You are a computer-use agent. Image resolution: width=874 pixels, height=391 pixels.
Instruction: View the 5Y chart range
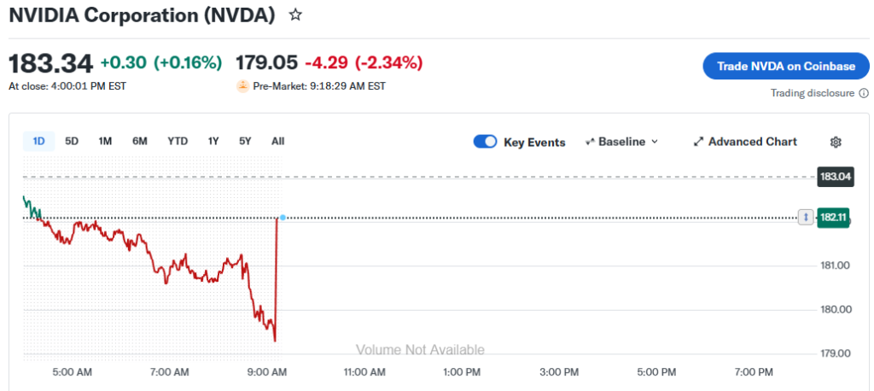point(245,141)
